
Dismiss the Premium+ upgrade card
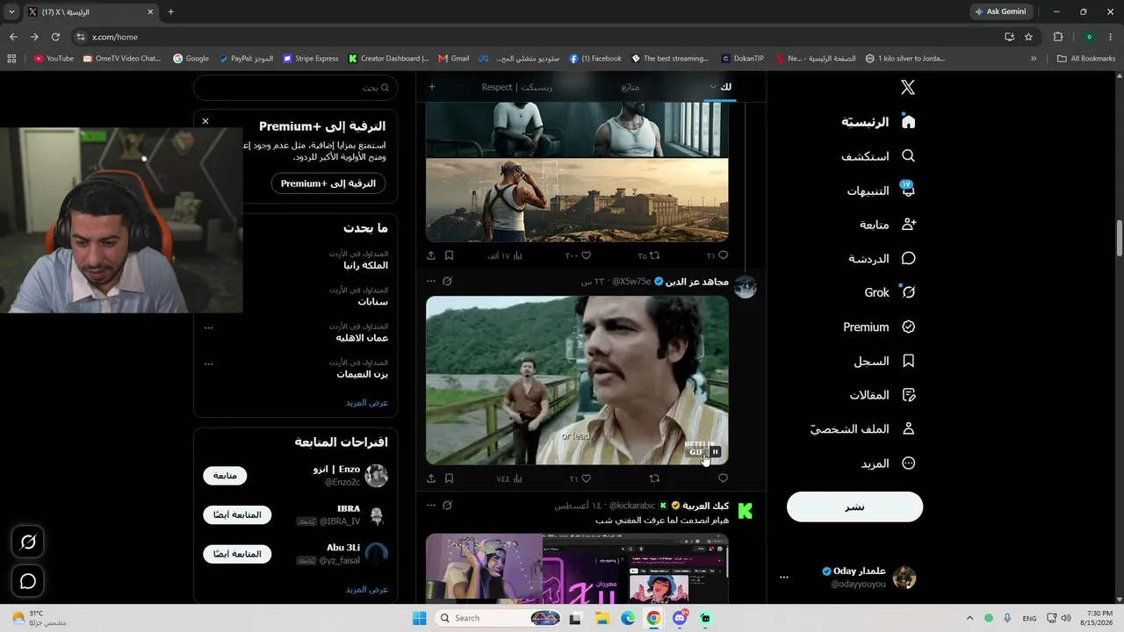205,121
